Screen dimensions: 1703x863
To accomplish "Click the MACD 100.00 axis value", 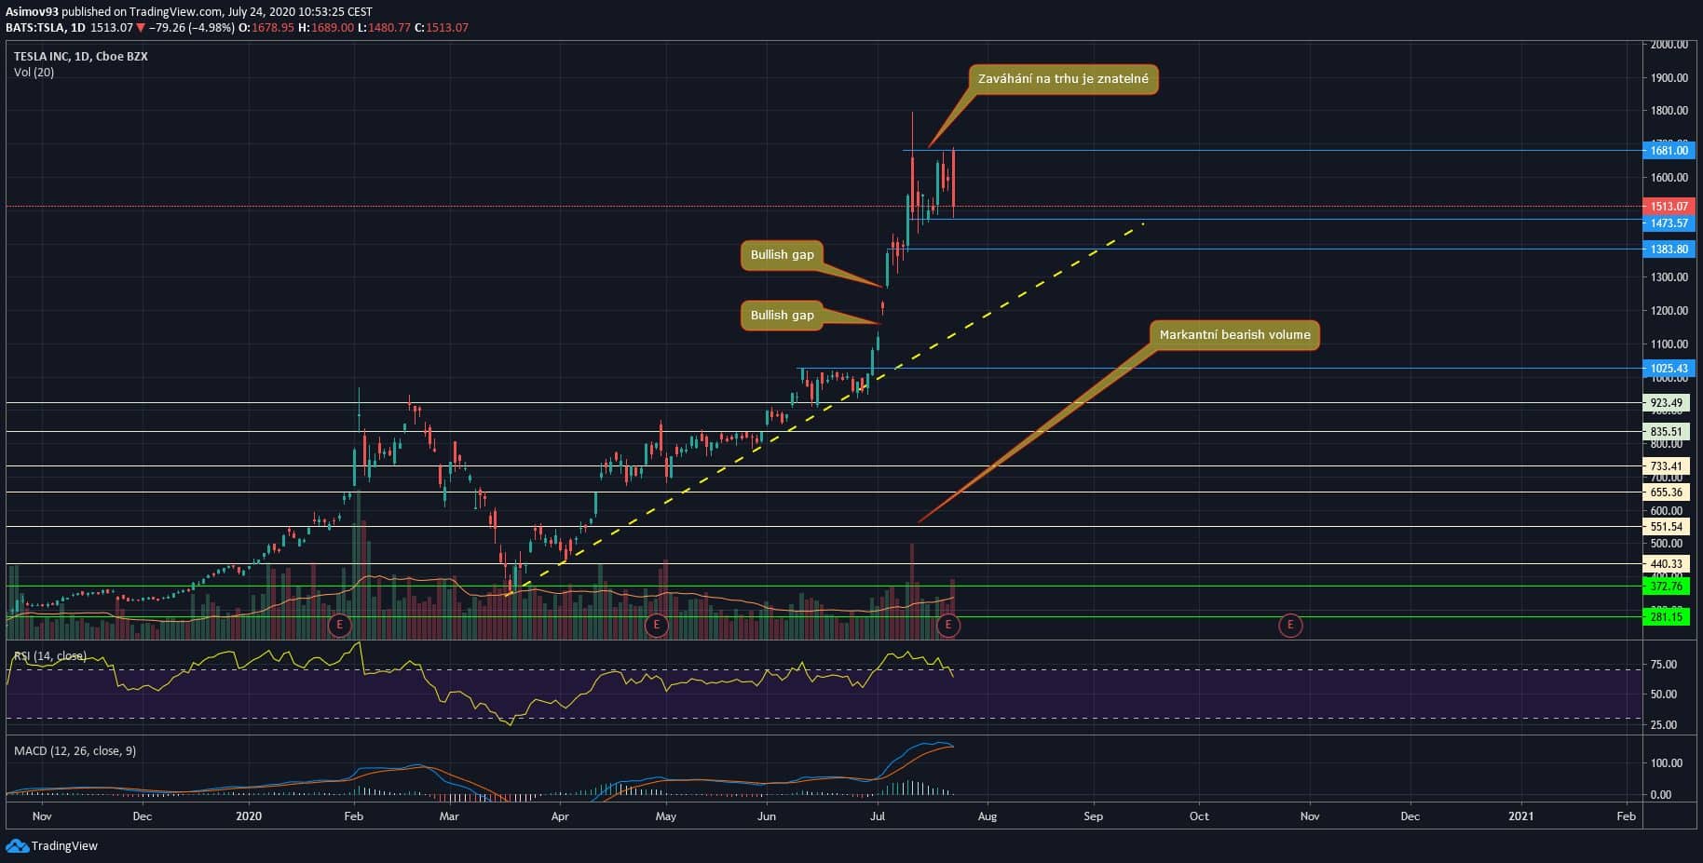I will tap(1667, 763).
